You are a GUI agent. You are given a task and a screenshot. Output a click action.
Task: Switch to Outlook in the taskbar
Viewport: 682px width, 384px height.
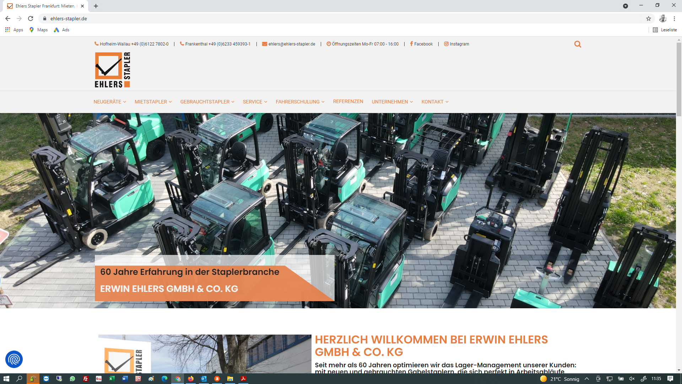click(x=204, y=379)
